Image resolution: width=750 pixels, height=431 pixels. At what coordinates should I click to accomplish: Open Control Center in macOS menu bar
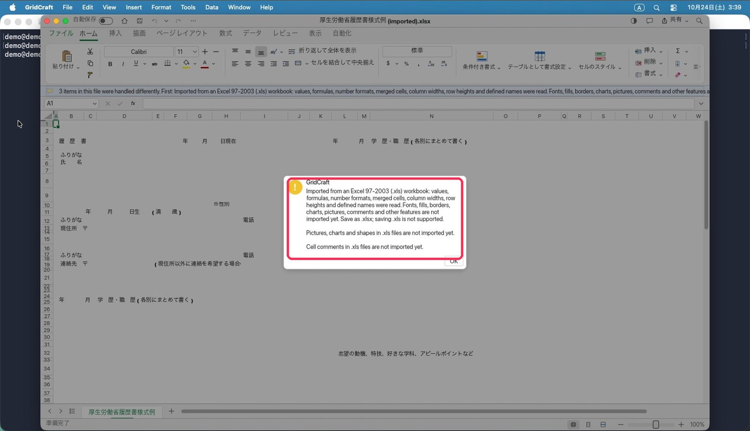(674, 7)
